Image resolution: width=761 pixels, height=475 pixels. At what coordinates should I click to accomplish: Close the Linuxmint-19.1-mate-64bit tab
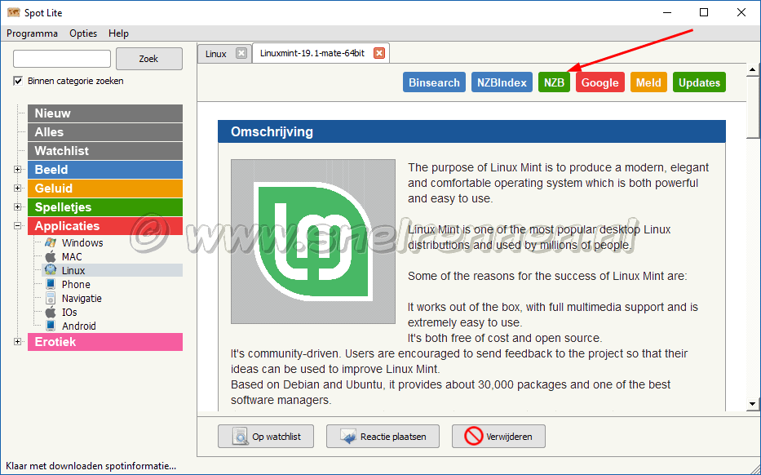click(379, 53)
